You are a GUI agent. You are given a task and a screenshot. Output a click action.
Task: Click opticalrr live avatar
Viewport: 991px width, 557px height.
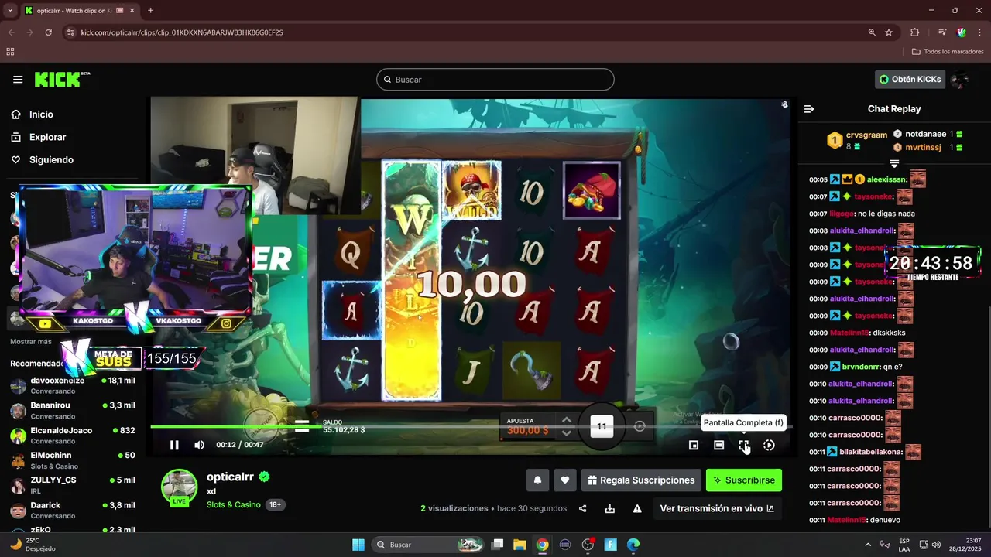[179, 487]
